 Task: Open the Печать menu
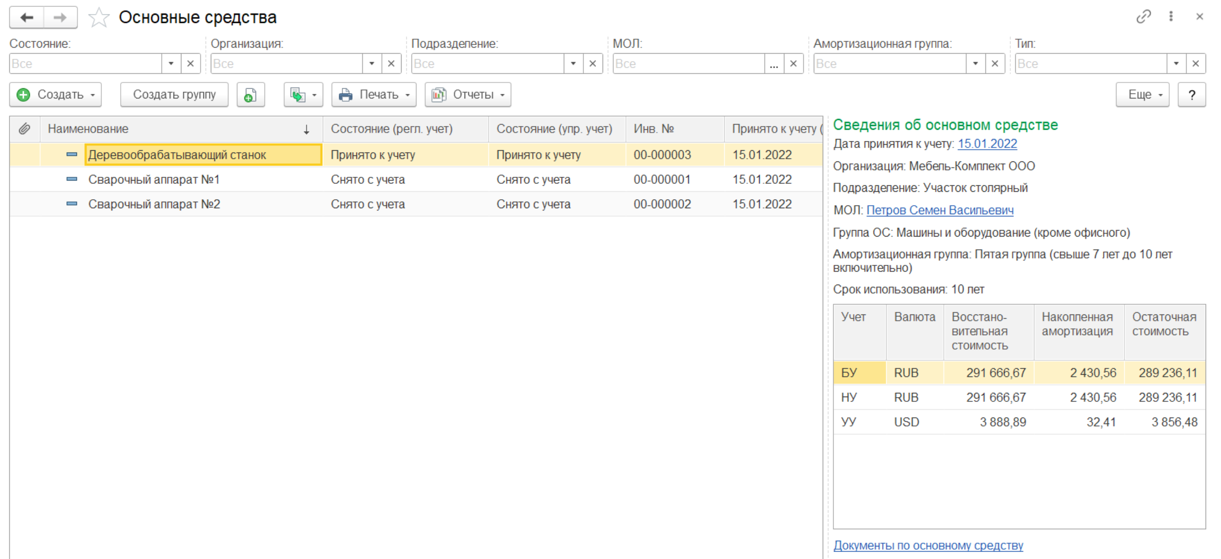click(x=374, y=95)
